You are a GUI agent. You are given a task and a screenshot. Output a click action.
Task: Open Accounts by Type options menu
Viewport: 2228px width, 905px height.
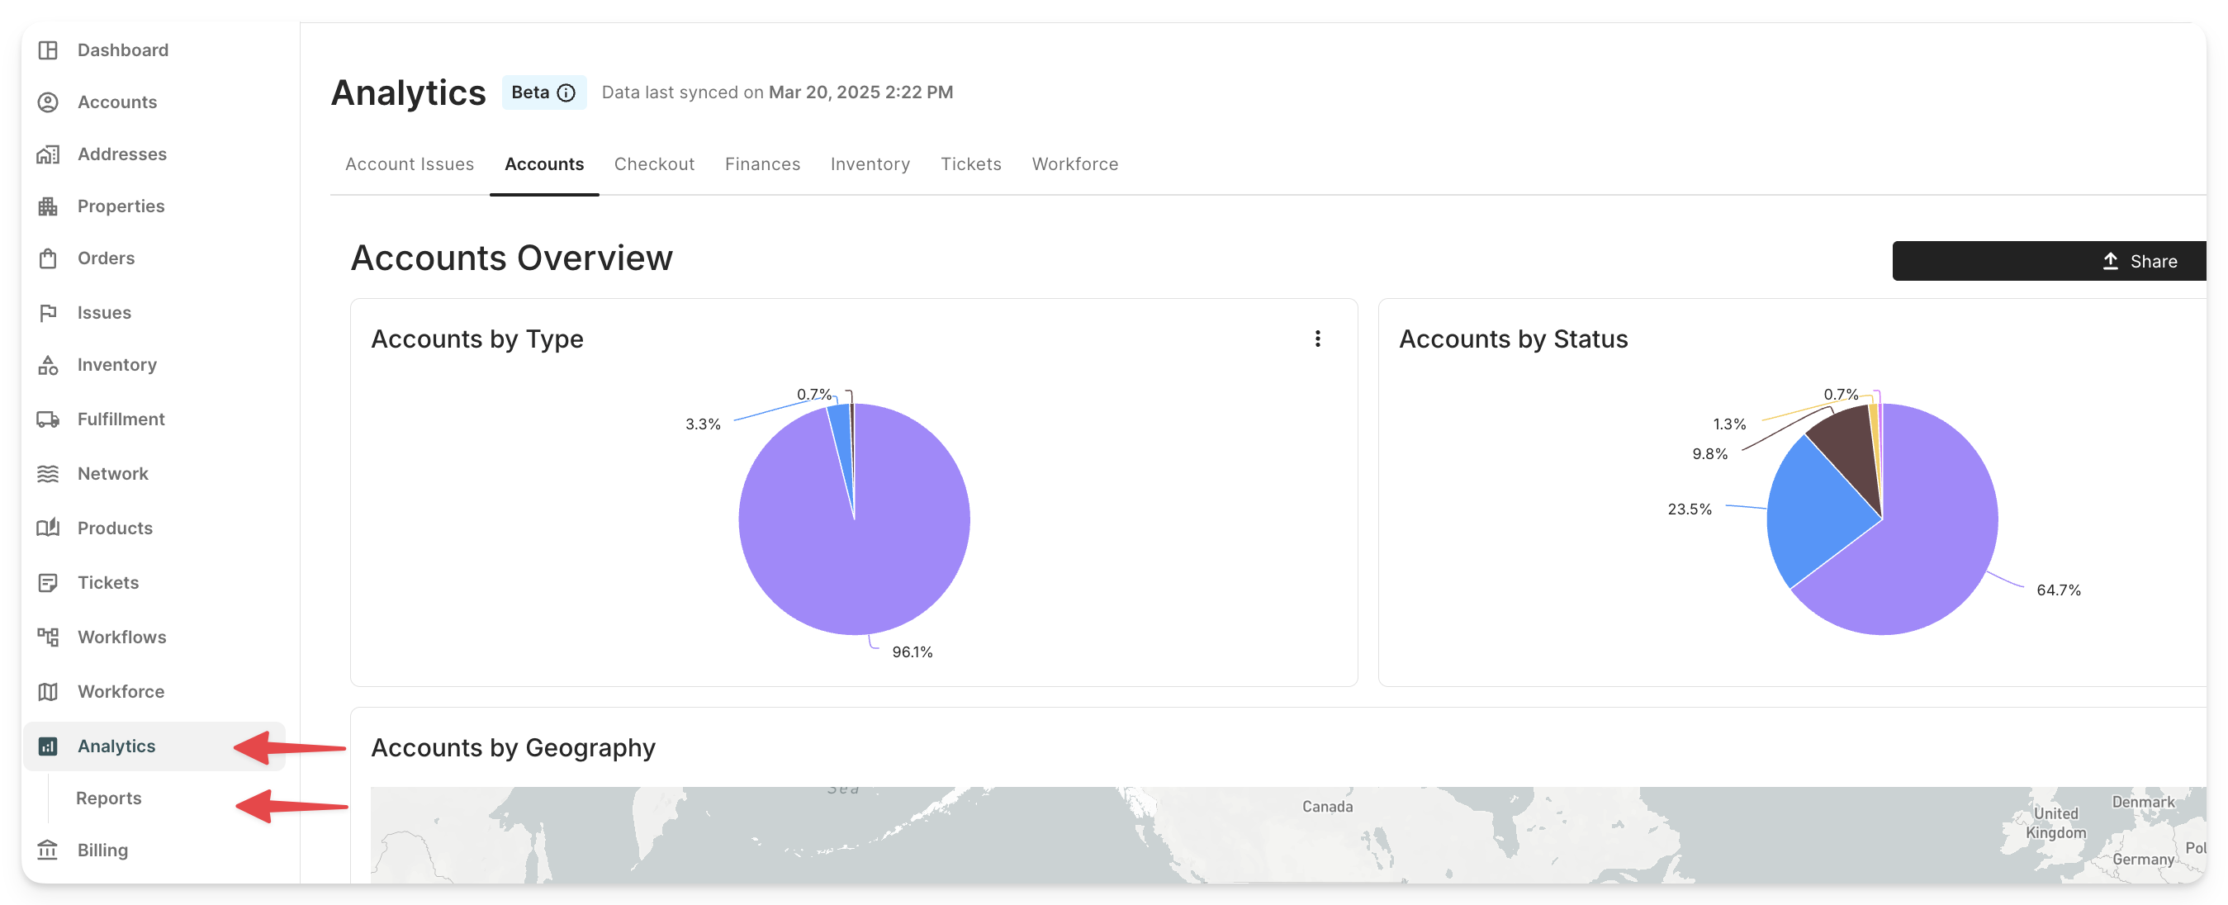tap(1317, 339)
